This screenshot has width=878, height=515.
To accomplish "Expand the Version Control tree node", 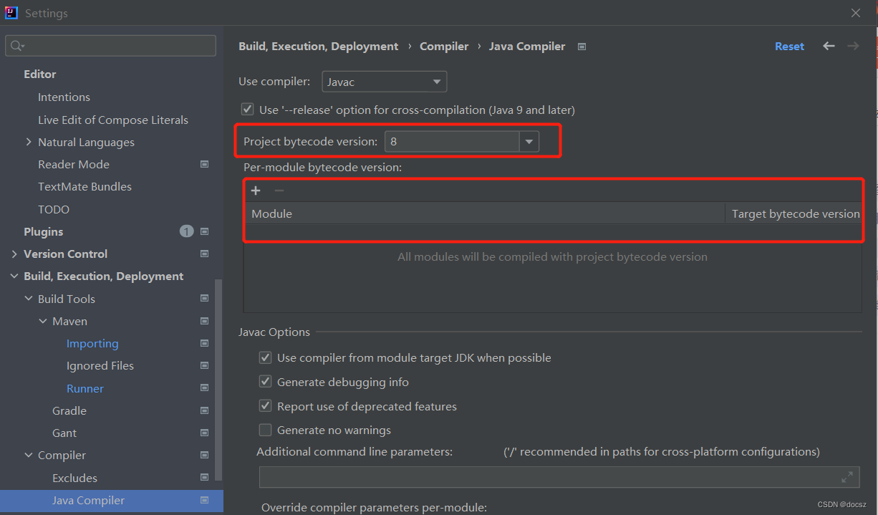I will (14, 254).
